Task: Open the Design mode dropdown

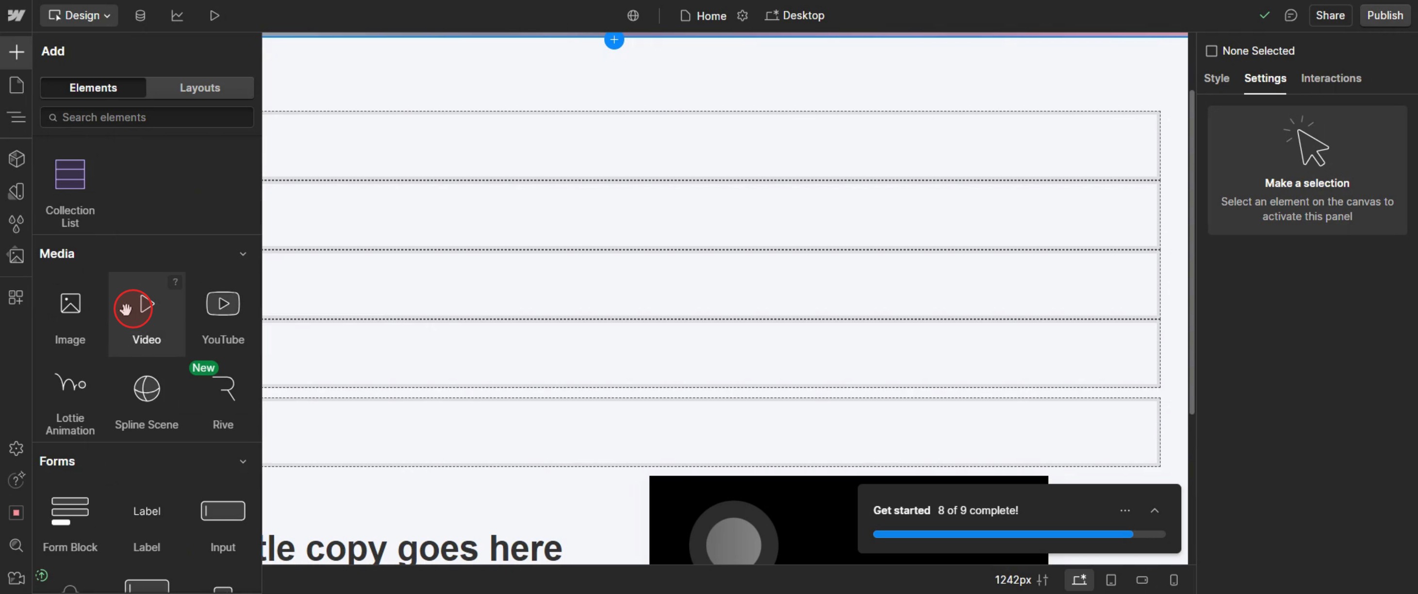Action: point(79,16)
